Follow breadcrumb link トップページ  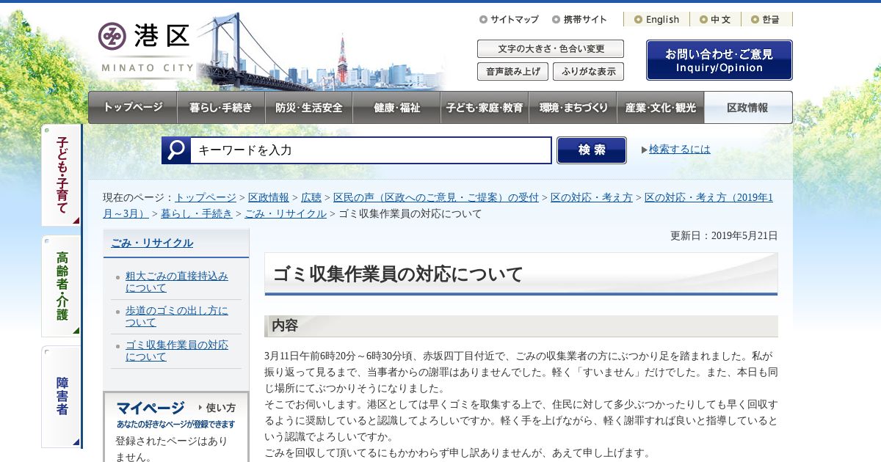coord(206,197)
